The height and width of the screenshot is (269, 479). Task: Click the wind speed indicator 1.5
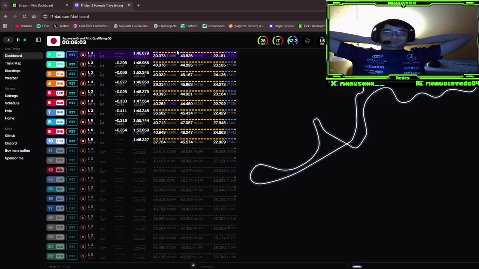pos(322,41)
